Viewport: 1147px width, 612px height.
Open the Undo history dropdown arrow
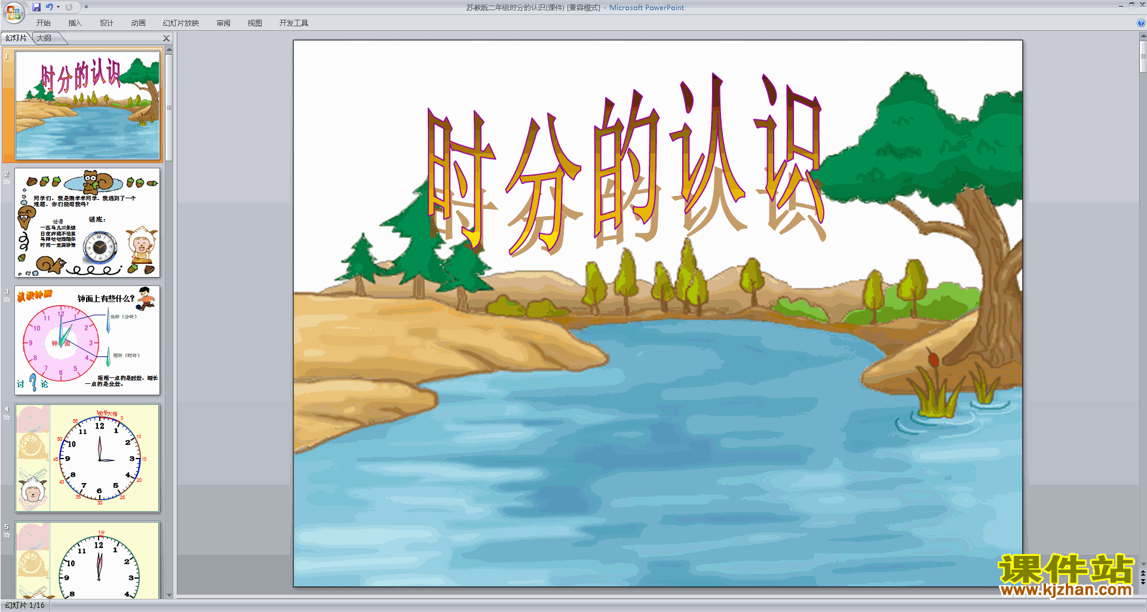coord(58,7)
